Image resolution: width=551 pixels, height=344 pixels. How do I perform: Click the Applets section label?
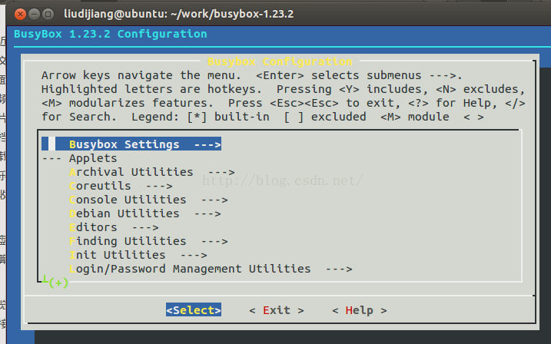point(93,158)
